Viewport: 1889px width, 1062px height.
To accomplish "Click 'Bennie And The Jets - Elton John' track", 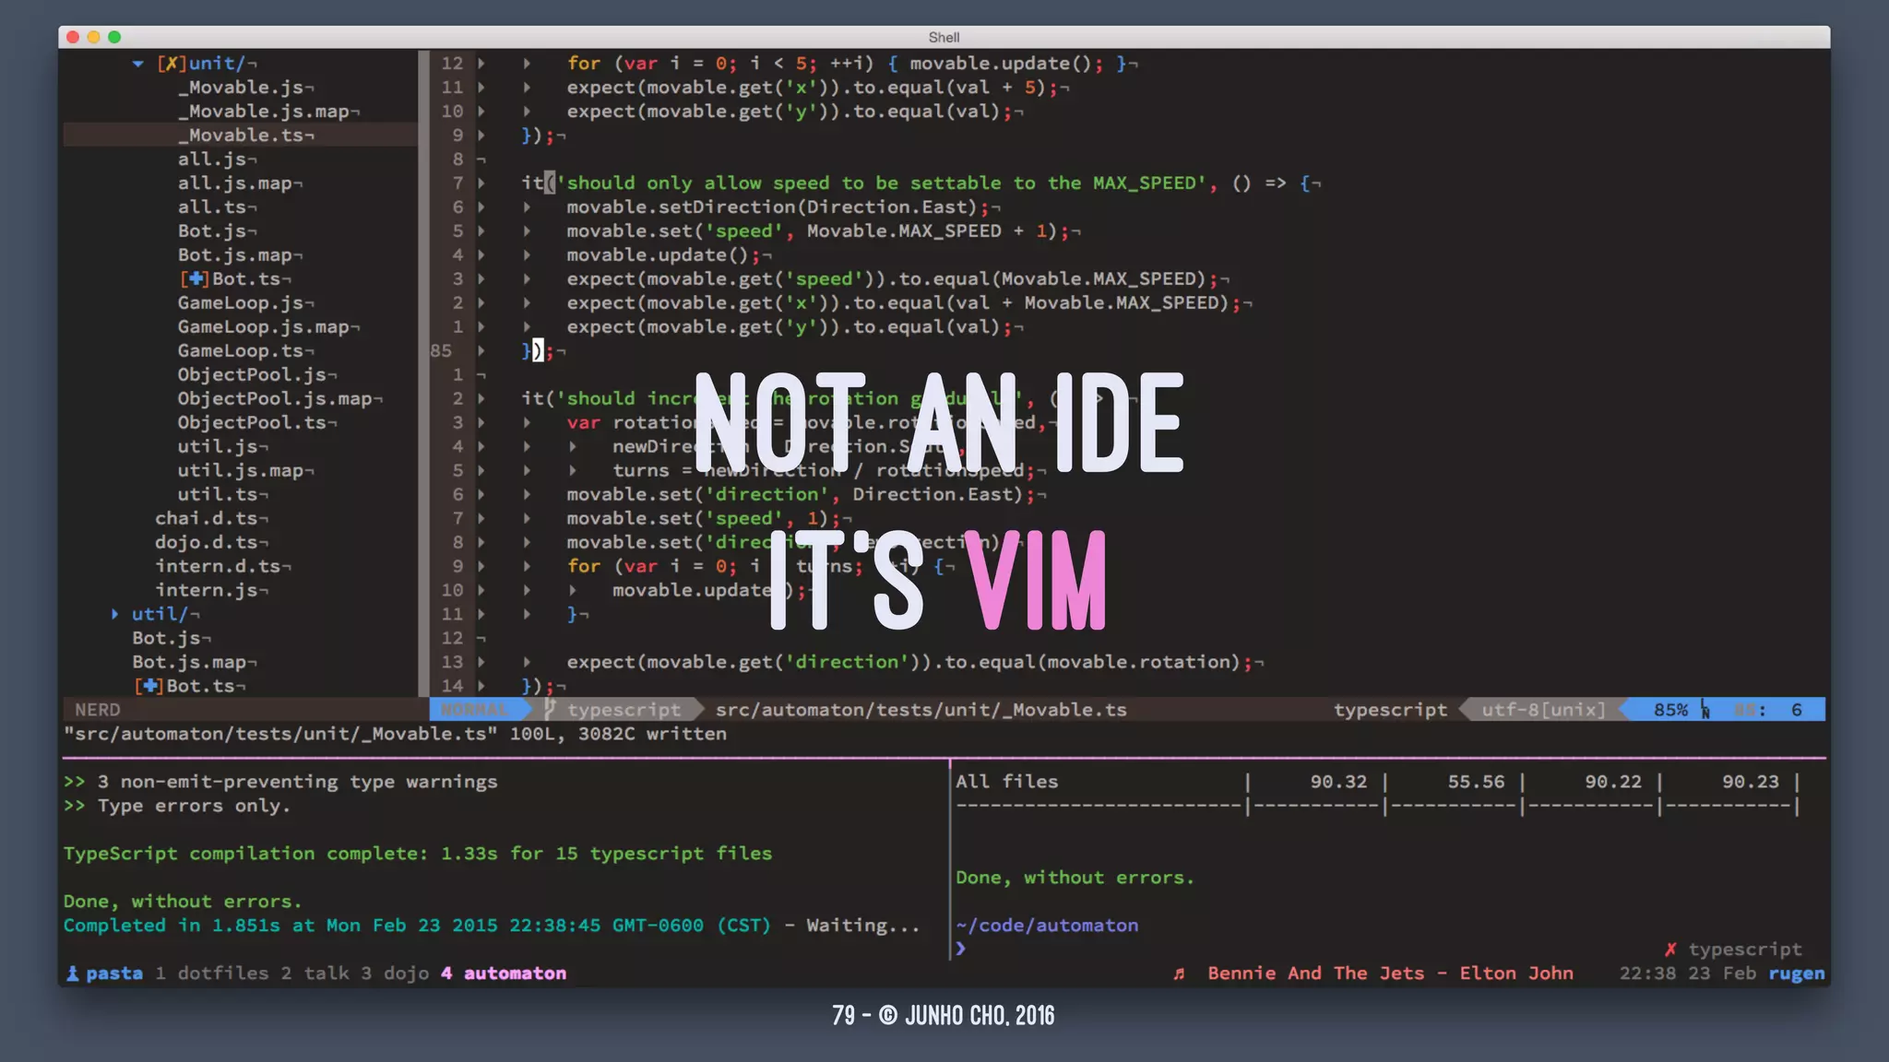I will coord(1390,973).
